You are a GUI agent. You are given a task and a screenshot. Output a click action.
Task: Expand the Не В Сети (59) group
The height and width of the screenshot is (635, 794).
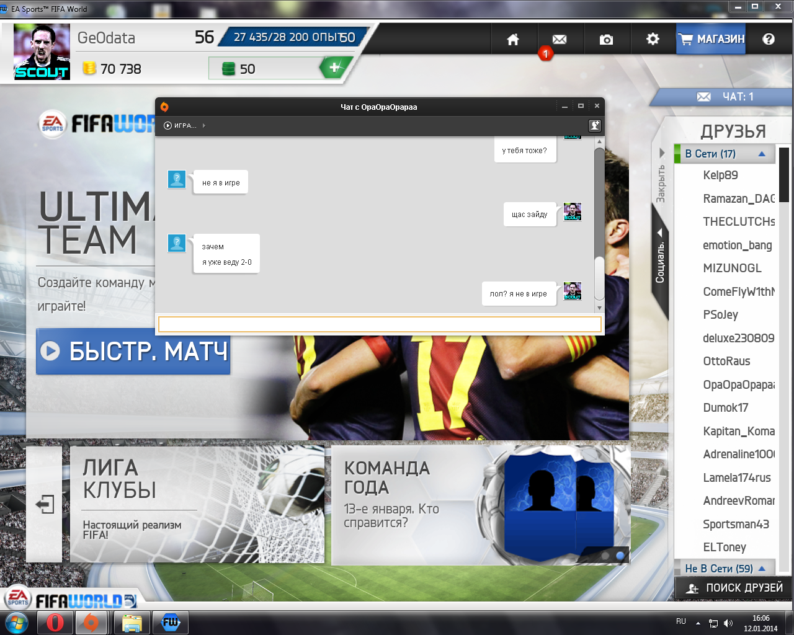tap(725, 568)
